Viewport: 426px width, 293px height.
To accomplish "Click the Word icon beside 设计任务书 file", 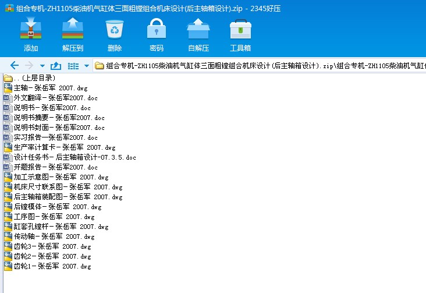I will (x=8, y=157).
